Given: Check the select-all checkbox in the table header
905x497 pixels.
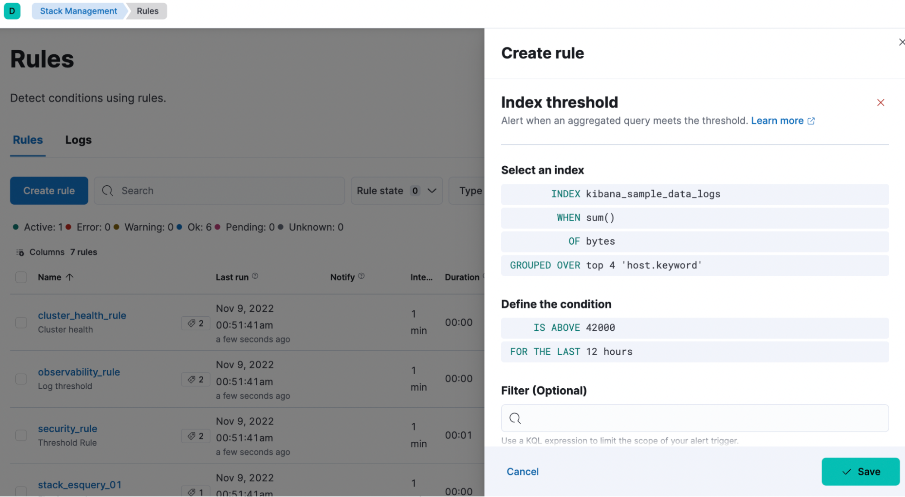Looking at the screenshot, I should click(21, 277).
